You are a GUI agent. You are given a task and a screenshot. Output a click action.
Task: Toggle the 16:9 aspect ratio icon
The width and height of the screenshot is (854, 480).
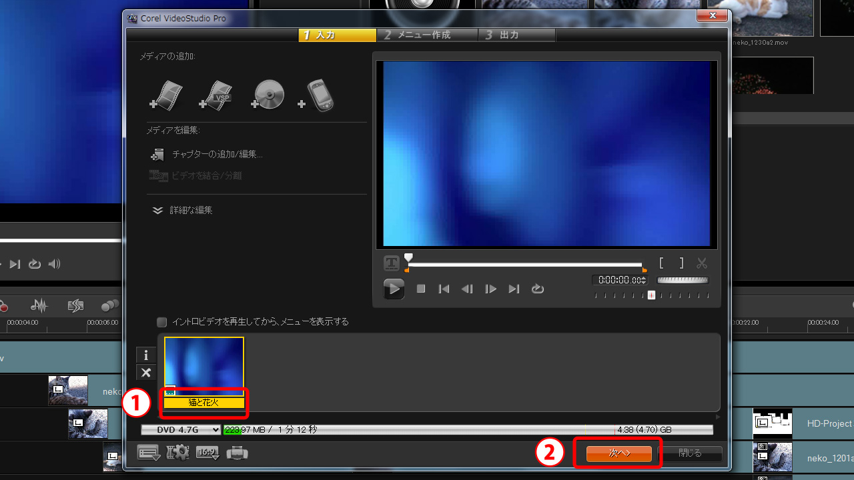click(x=207, y=453)
